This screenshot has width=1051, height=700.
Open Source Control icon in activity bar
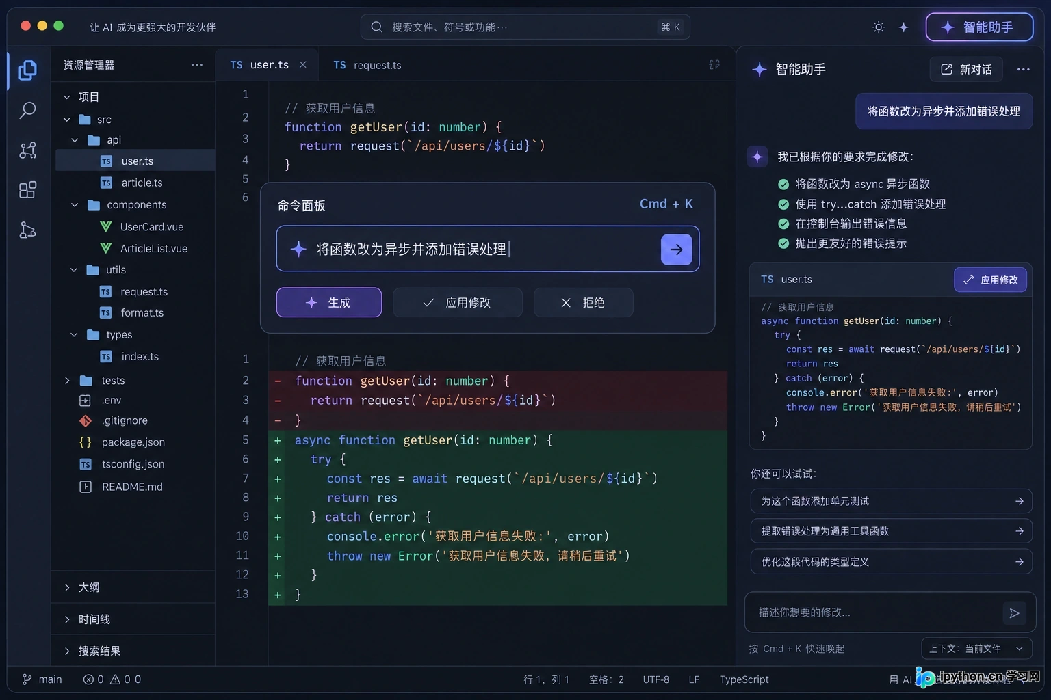point(27,150)
